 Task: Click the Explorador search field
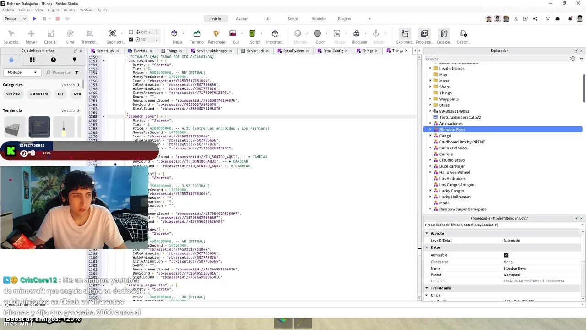497,59
